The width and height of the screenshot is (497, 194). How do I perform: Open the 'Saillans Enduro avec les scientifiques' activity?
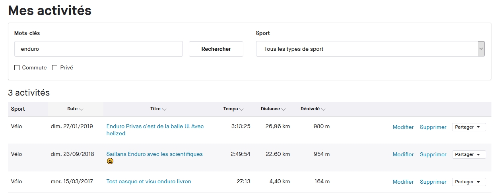[154, 154]
